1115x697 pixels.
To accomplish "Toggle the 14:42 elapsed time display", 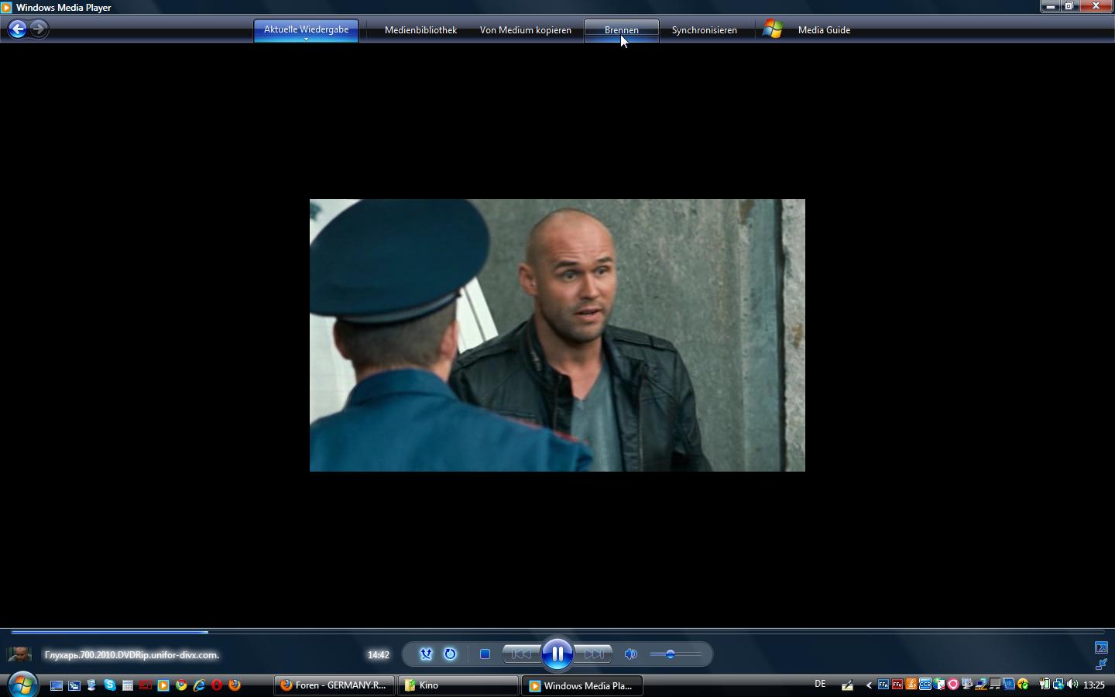I will pyautogui.click(x=379, y=655).
